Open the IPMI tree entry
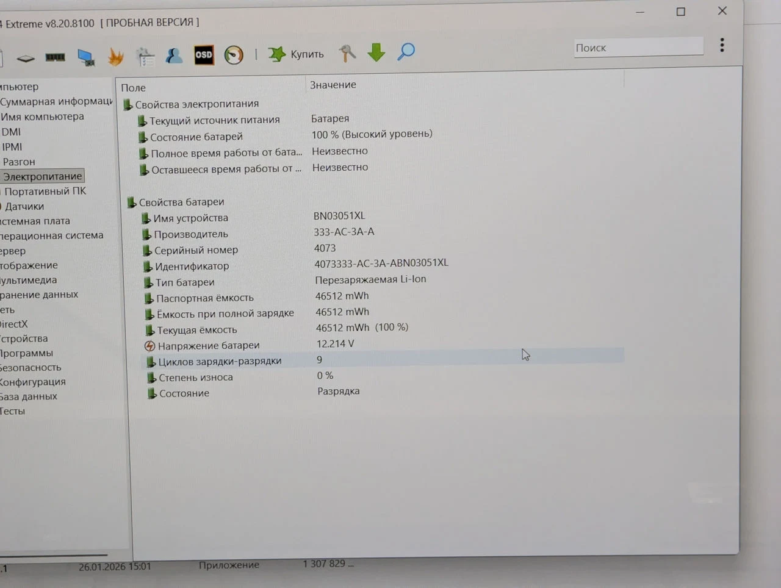Viewport: 781px width, 588px height. tap(12, 147)
